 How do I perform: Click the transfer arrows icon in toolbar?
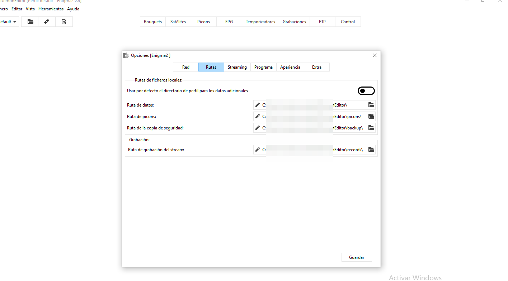pos(47,22)
